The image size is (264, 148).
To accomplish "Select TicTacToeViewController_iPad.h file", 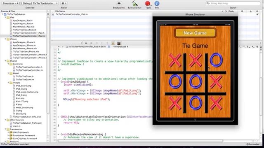I will (x=29, y=33).
